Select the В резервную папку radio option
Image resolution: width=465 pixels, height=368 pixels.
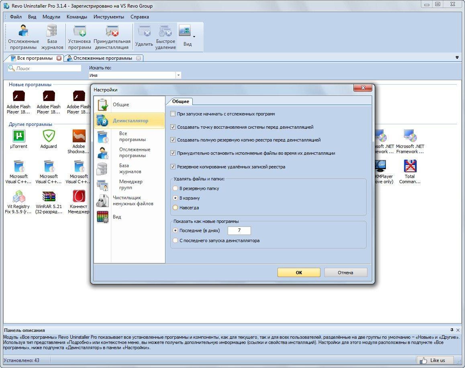pyautogui.click(x=175, y=188)
